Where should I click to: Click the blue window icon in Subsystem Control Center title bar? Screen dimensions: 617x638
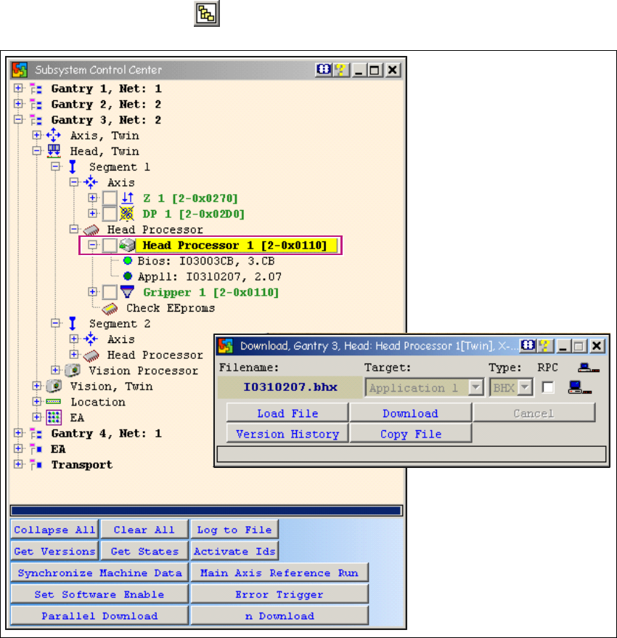click(324, 70)
